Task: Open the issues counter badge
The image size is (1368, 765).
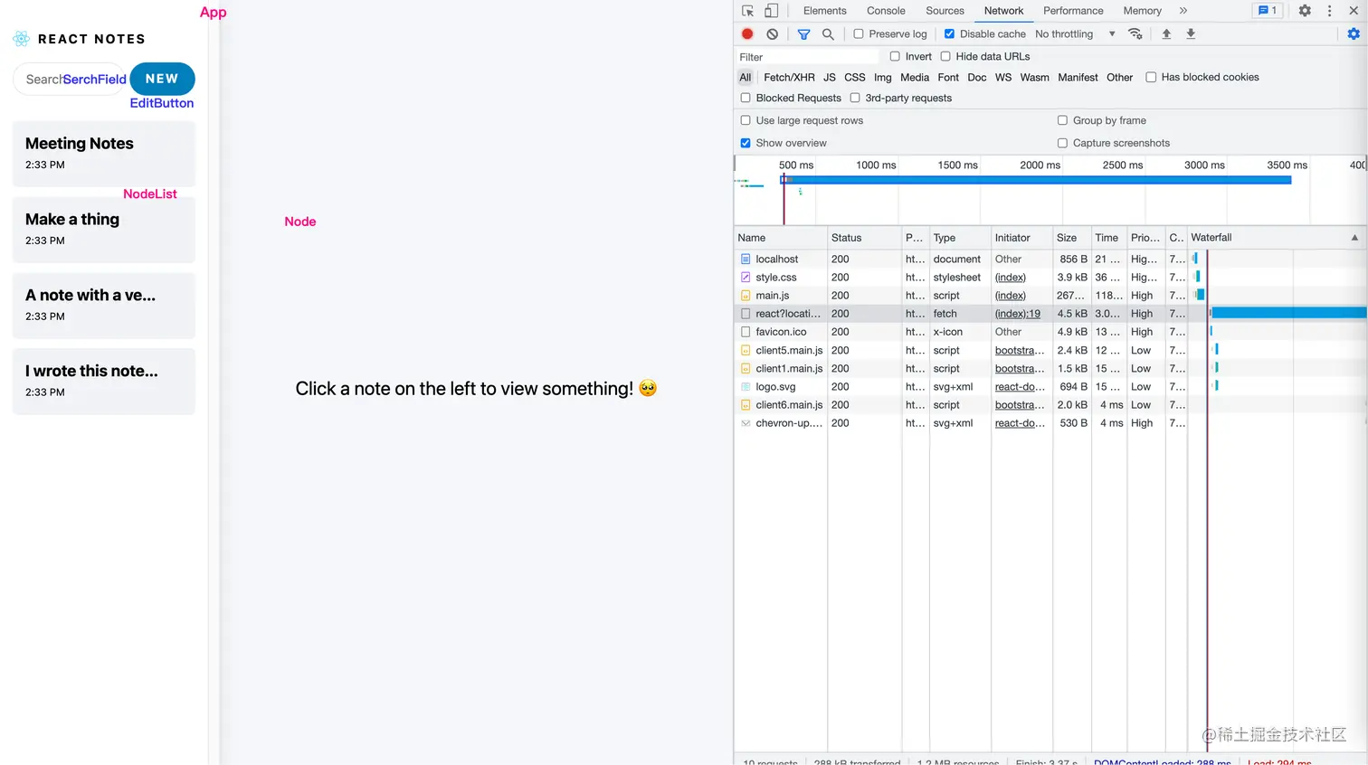Action: tap(1268, 11)
